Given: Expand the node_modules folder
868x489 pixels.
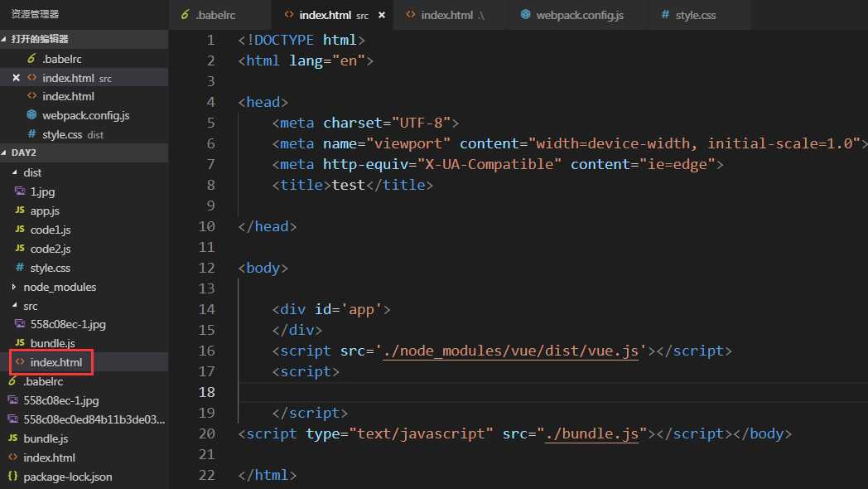Looking at the screenshot, I should pyautogui.click(x=15, y=287).
